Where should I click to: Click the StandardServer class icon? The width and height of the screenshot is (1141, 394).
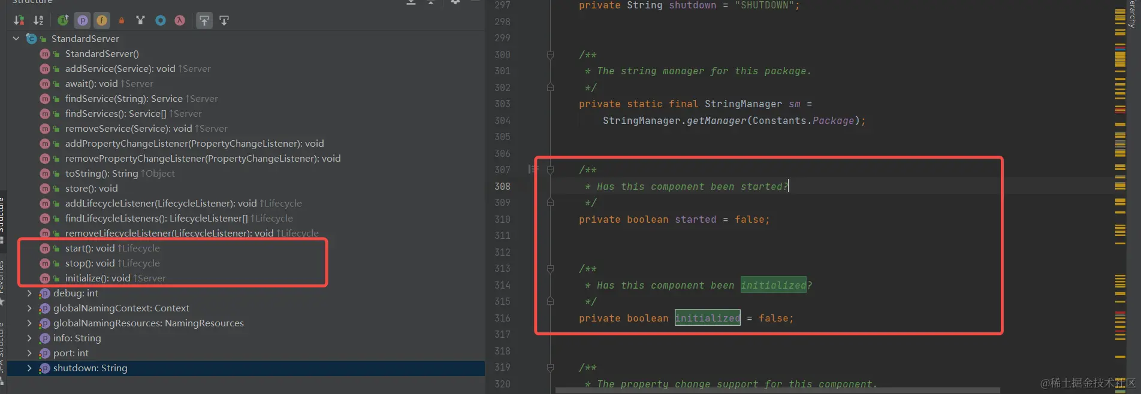[31, 38]
